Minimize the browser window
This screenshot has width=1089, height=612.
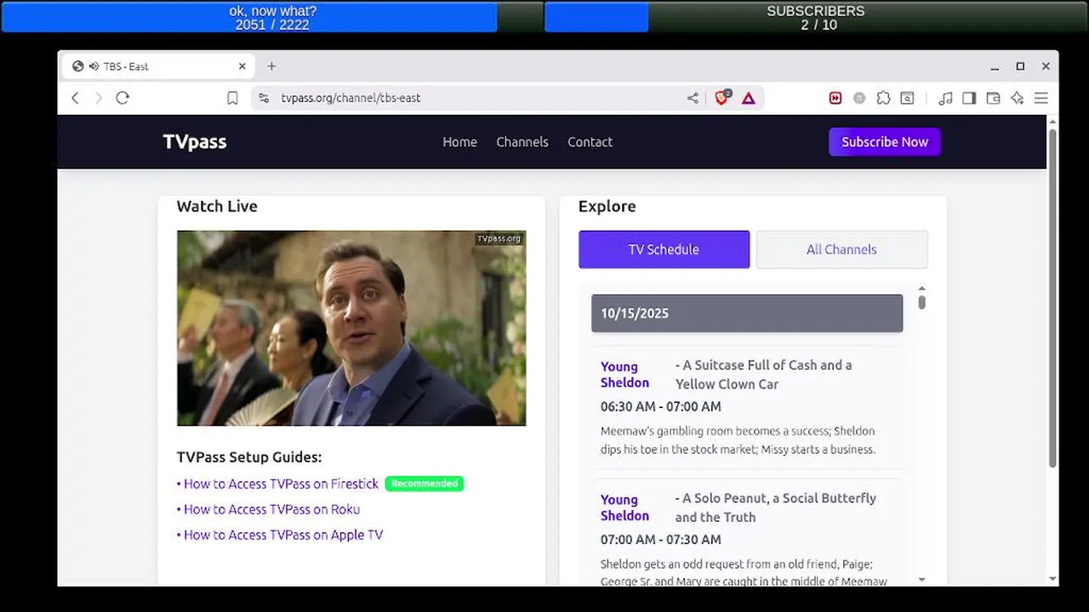tap(995, 66)
